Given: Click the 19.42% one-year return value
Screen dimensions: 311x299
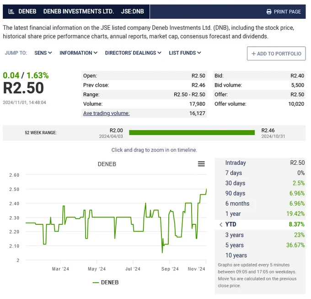Looking at the screenshot, I should (295, 214).
